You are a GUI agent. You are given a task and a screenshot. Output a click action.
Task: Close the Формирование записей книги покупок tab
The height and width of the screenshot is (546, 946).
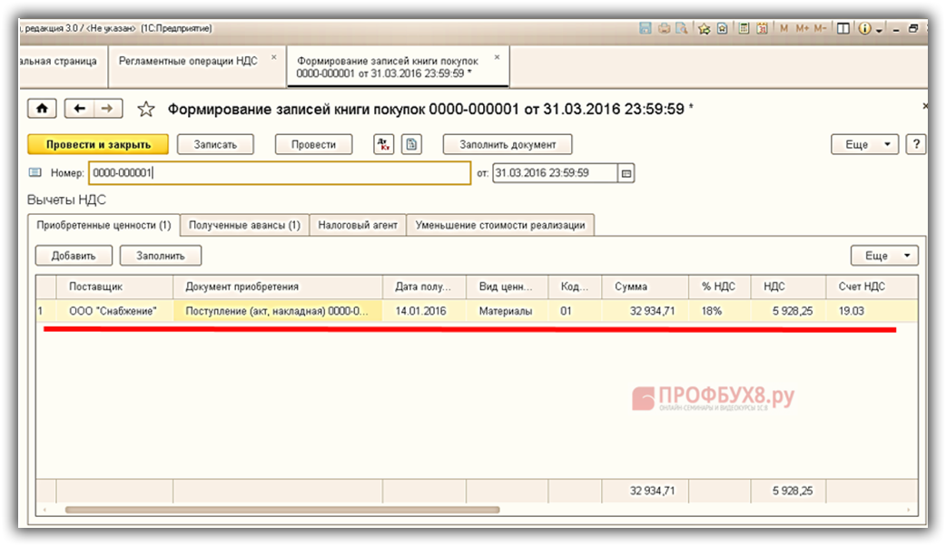click(498, 57)
